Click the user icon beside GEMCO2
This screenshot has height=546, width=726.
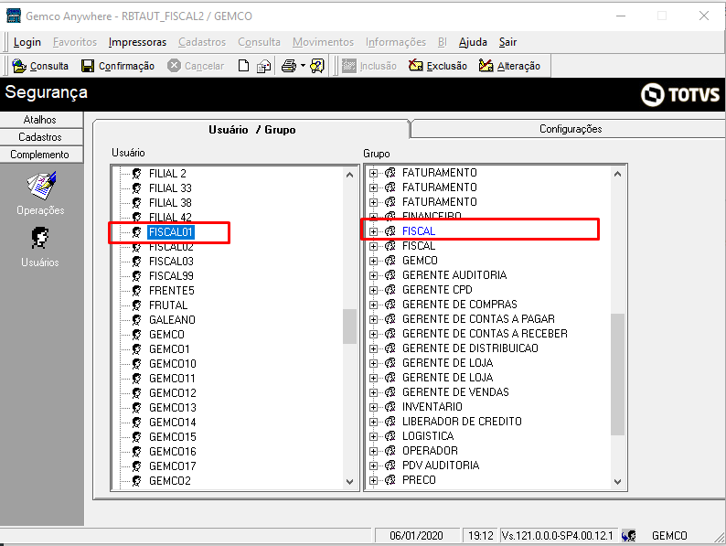pyautogui.click(x=136, y=481)
